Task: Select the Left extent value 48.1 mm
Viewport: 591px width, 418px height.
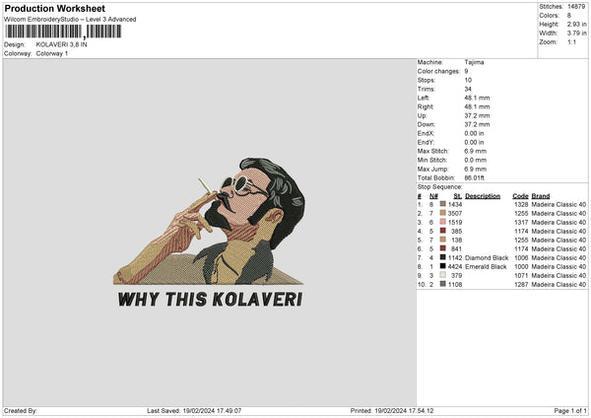Action: tap(477, 98)
